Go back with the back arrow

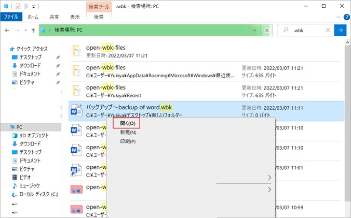pos(7,31)
